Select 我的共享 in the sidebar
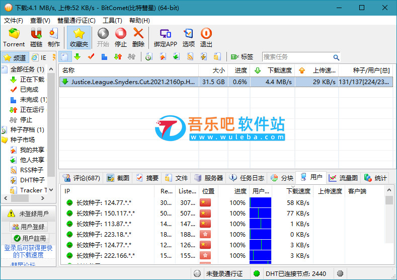Viewport: 397px width, 280px height. (32, 150)
